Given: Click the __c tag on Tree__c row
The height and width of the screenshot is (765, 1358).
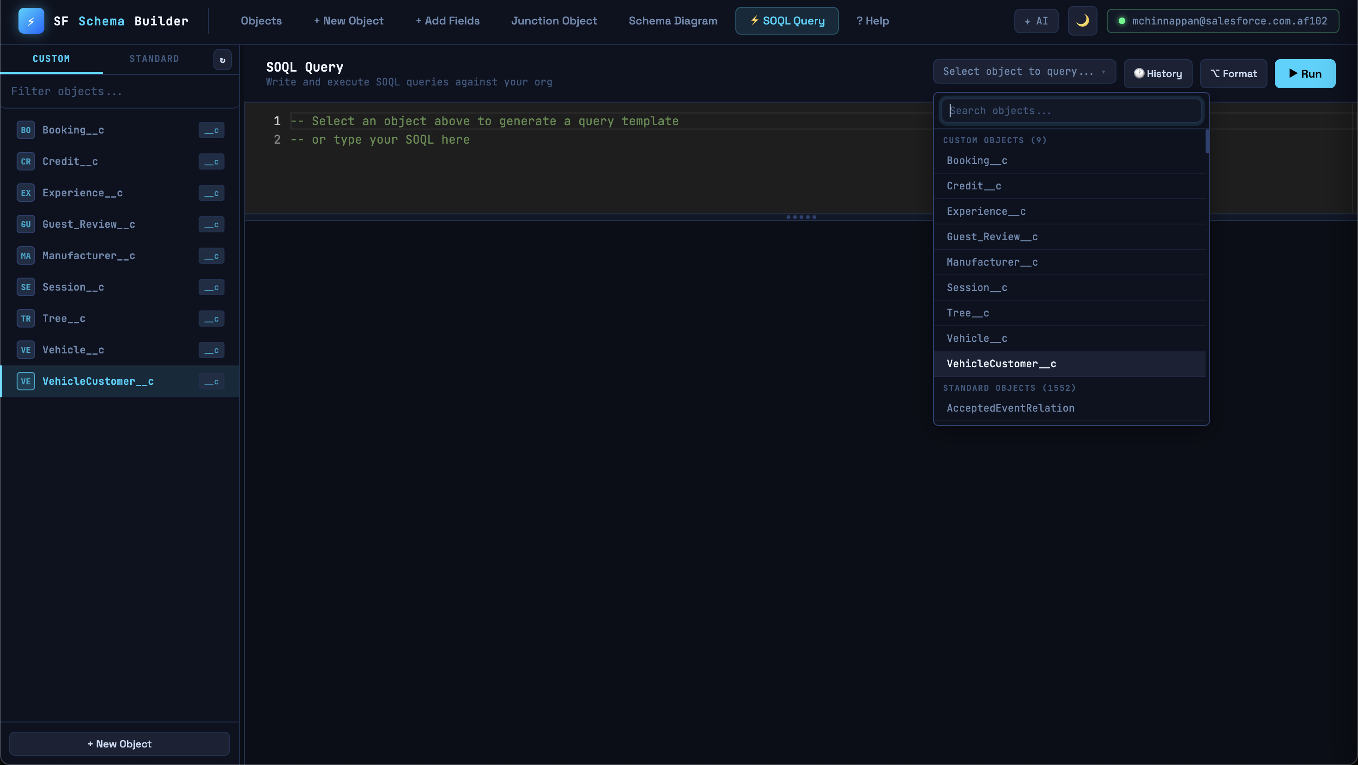Looking at the screenshot, I should point(212,318).
